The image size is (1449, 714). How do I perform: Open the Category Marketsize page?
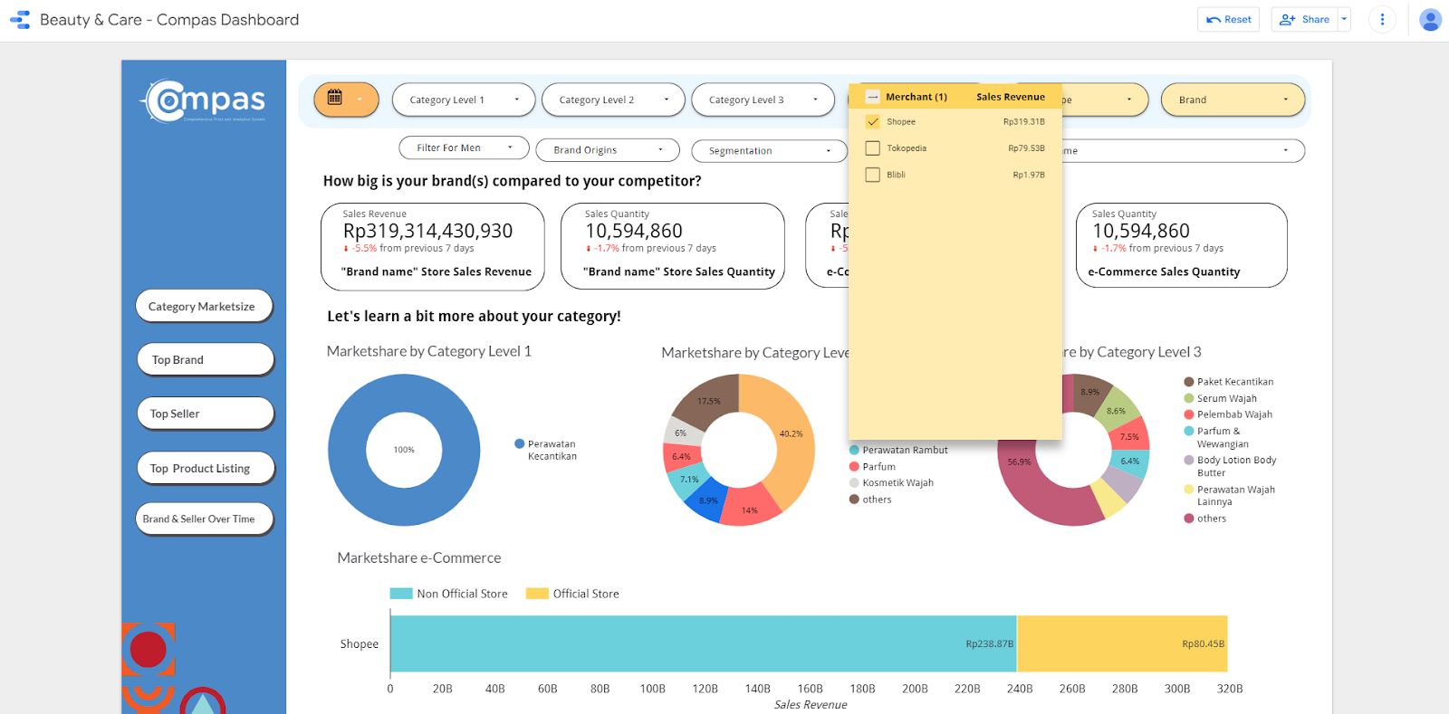pos(204,307)
